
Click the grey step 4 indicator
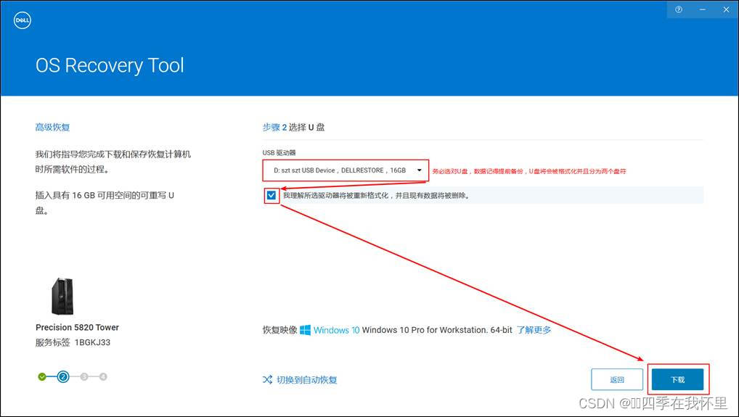pos(103,376)
